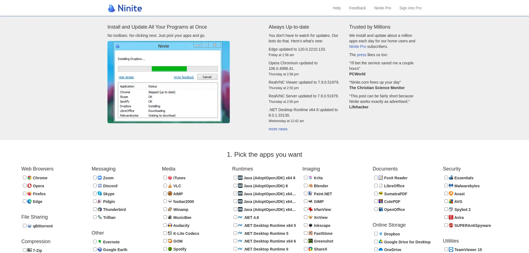Click the Google Earth label
Screen dimensions: 529x253
pos(115,250)
